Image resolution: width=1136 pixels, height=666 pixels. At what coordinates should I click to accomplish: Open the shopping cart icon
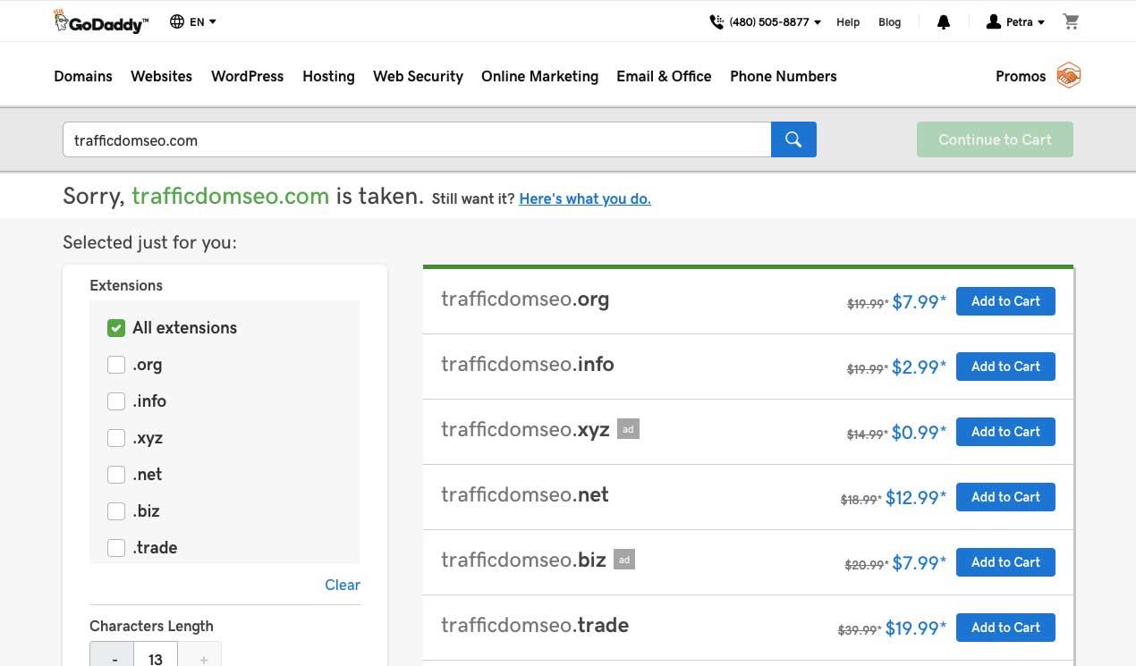click(x=1071, y=22)
